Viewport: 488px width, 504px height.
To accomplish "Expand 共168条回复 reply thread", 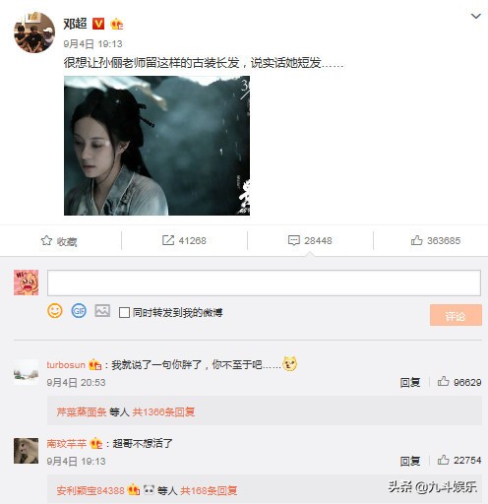I will click(x=209, y=490).
